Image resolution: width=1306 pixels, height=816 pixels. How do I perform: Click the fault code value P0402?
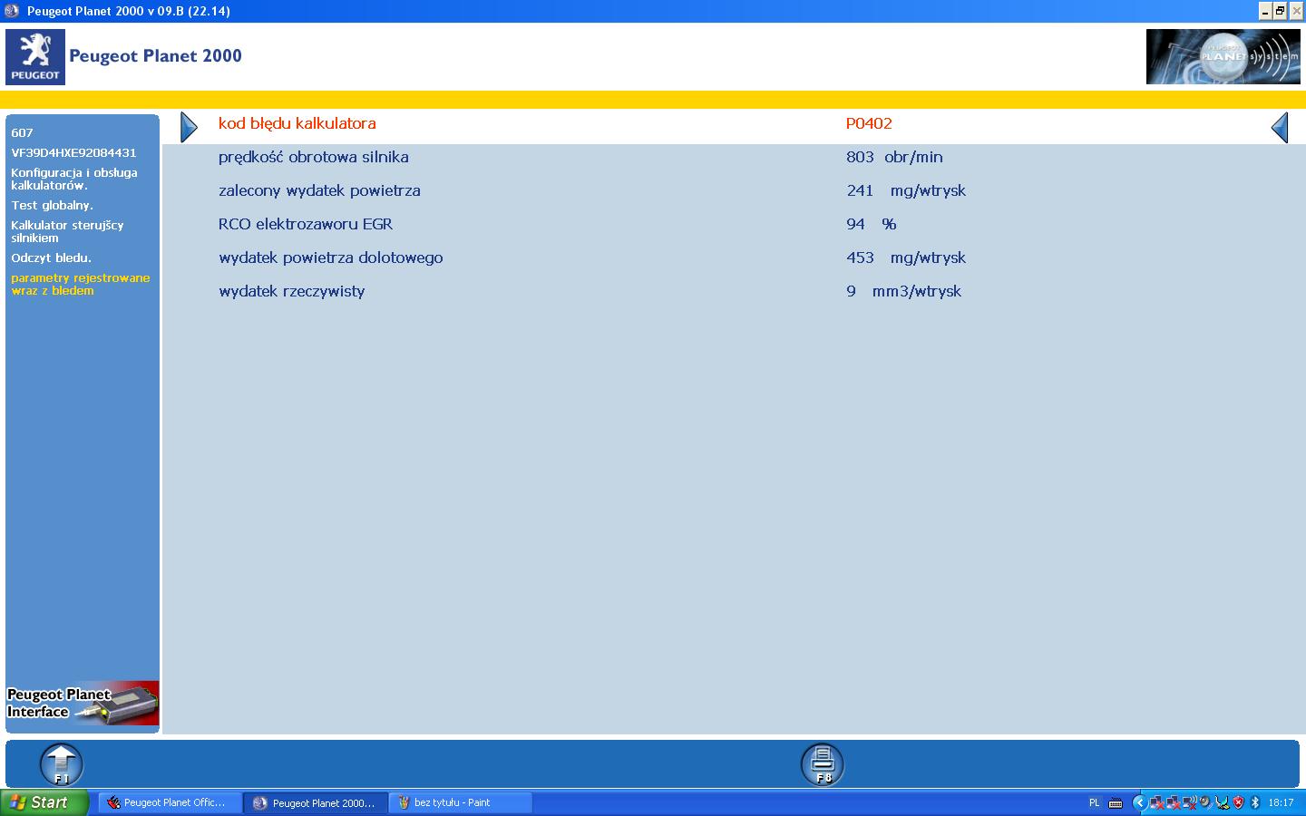tap(869, 123)
